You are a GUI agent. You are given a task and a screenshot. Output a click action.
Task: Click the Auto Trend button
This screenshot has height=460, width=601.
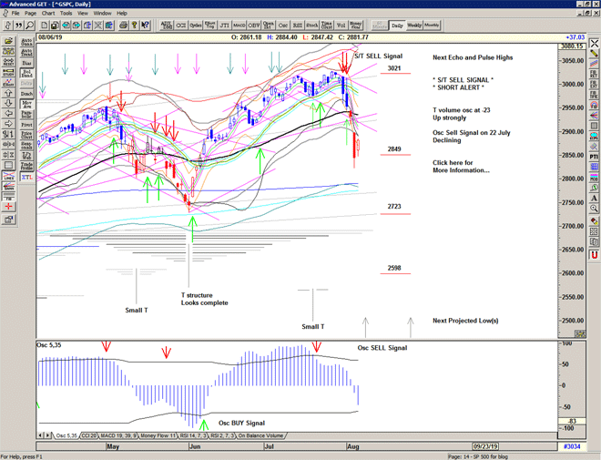(26, 52)
